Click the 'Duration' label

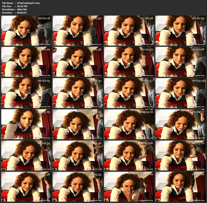click(x=7, y=13)
